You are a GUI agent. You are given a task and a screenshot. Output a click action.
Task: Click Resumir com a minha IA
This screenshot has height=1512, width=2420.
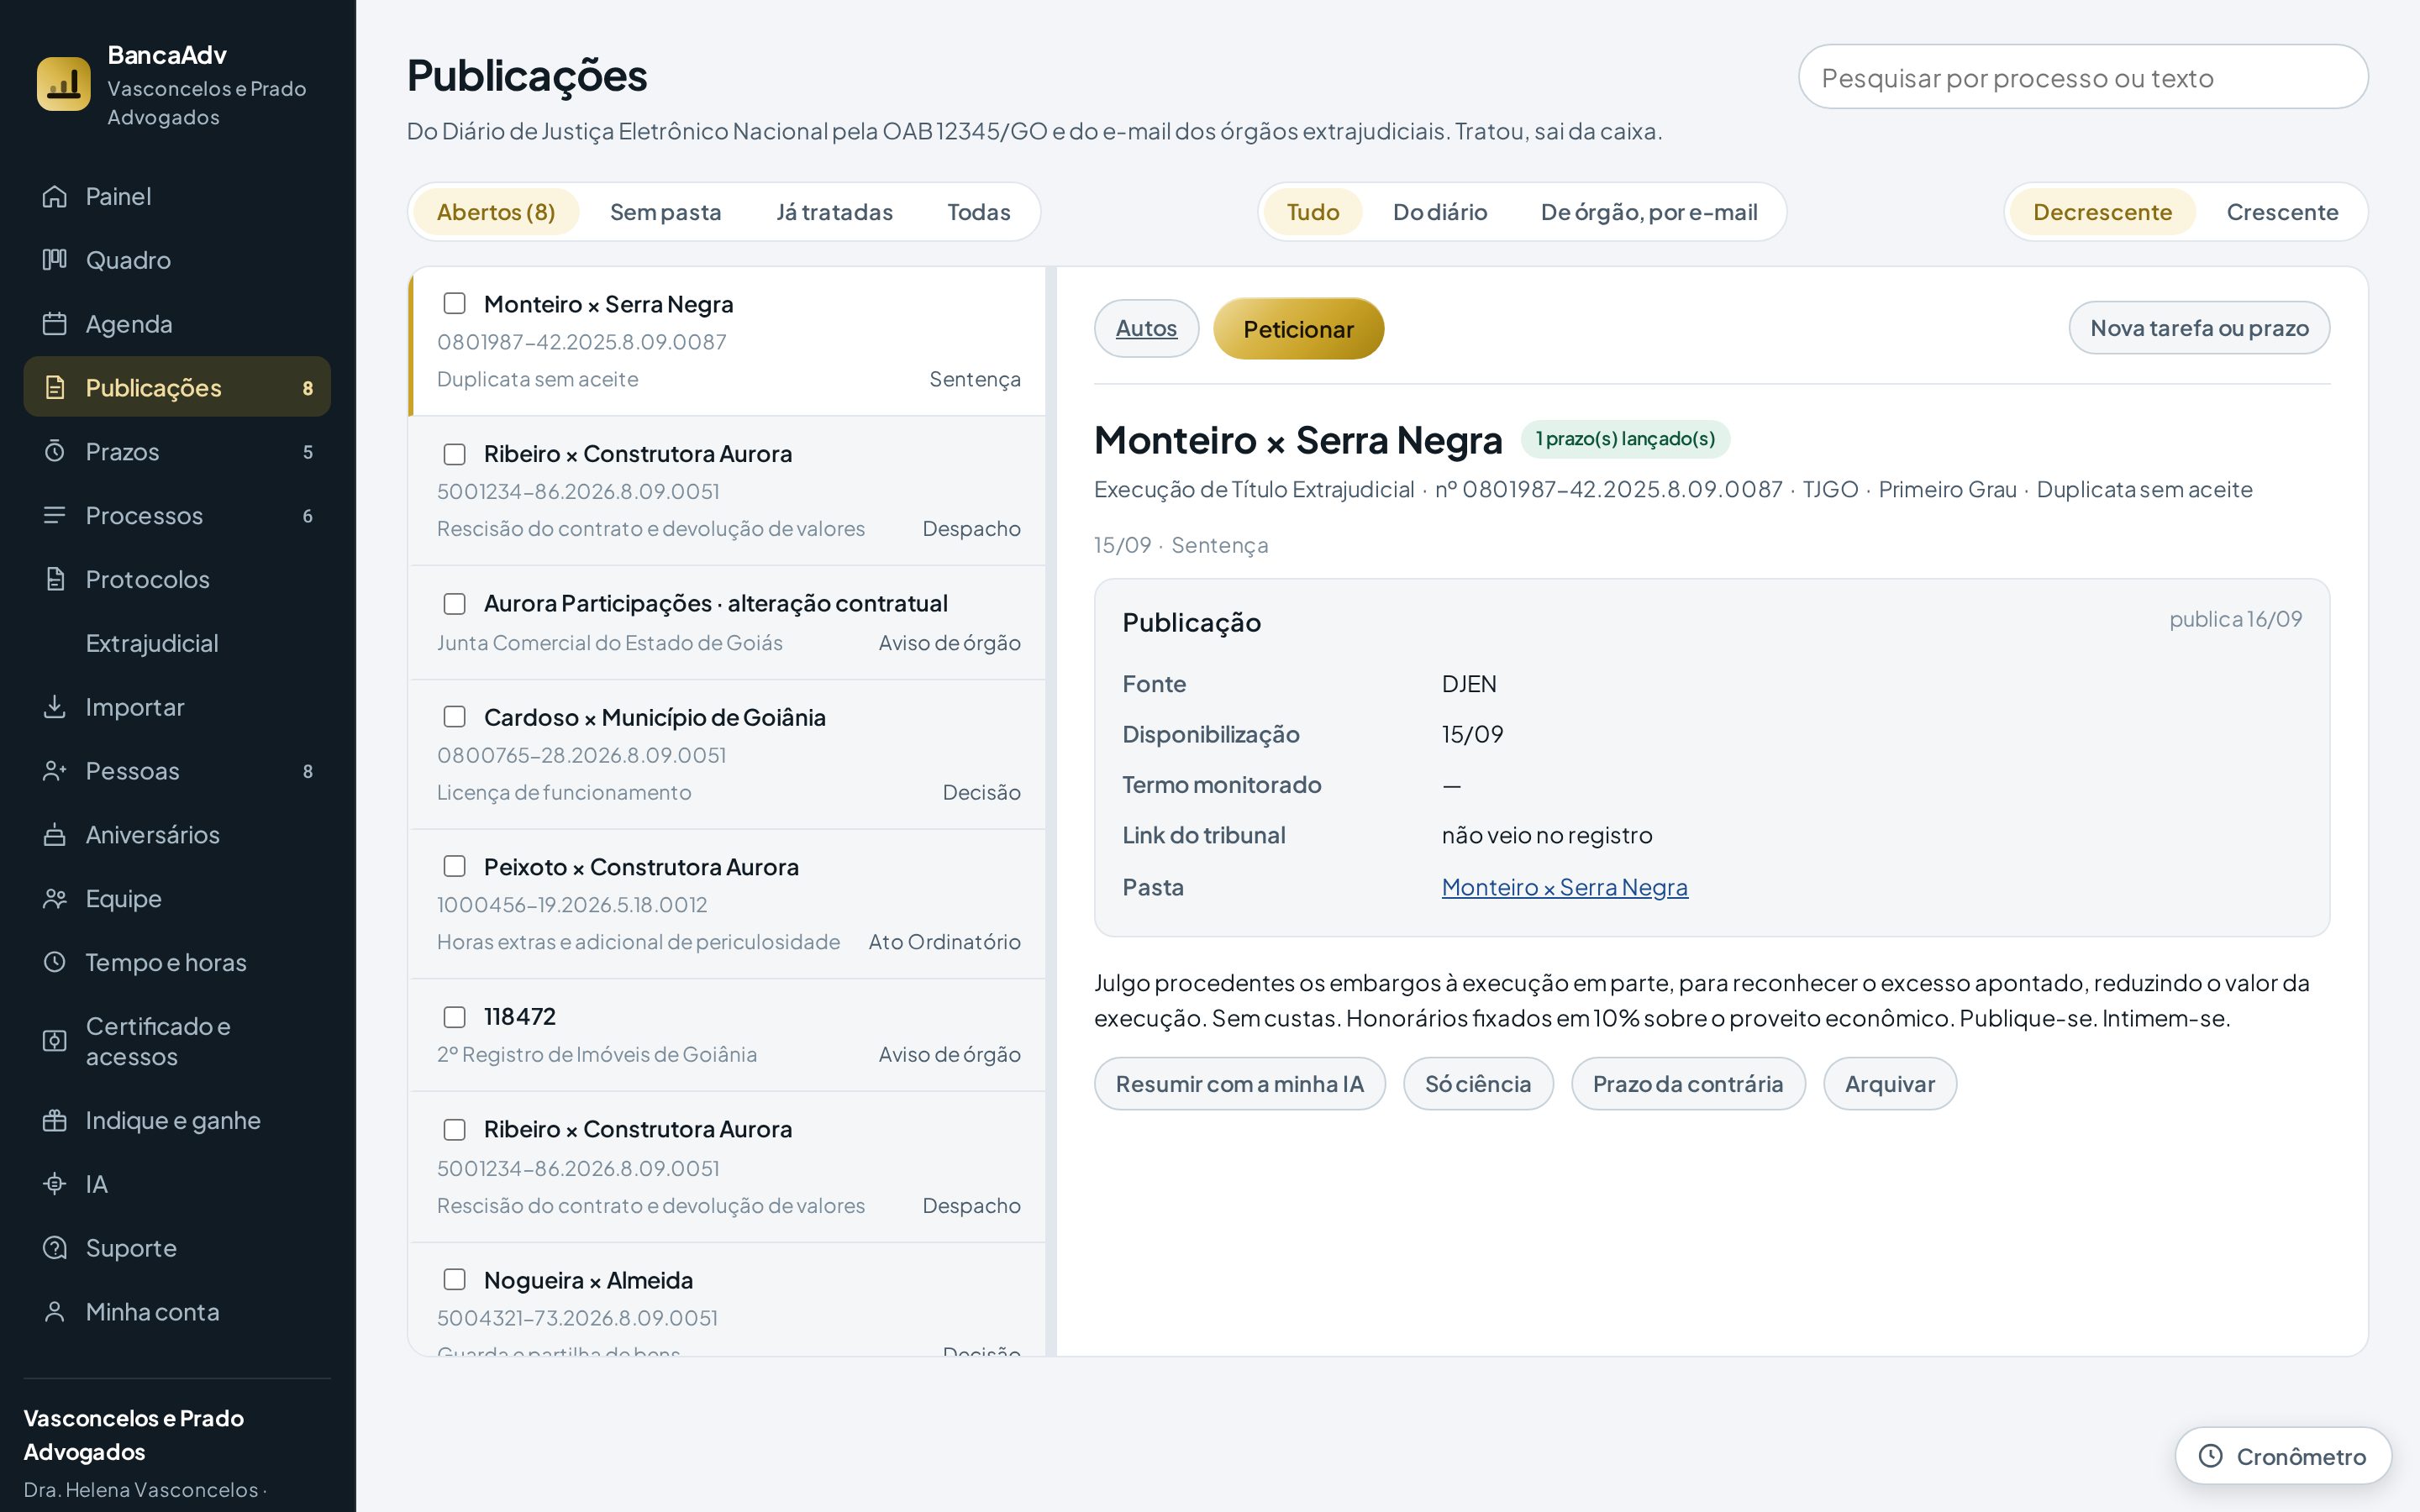[1239, 1084]
